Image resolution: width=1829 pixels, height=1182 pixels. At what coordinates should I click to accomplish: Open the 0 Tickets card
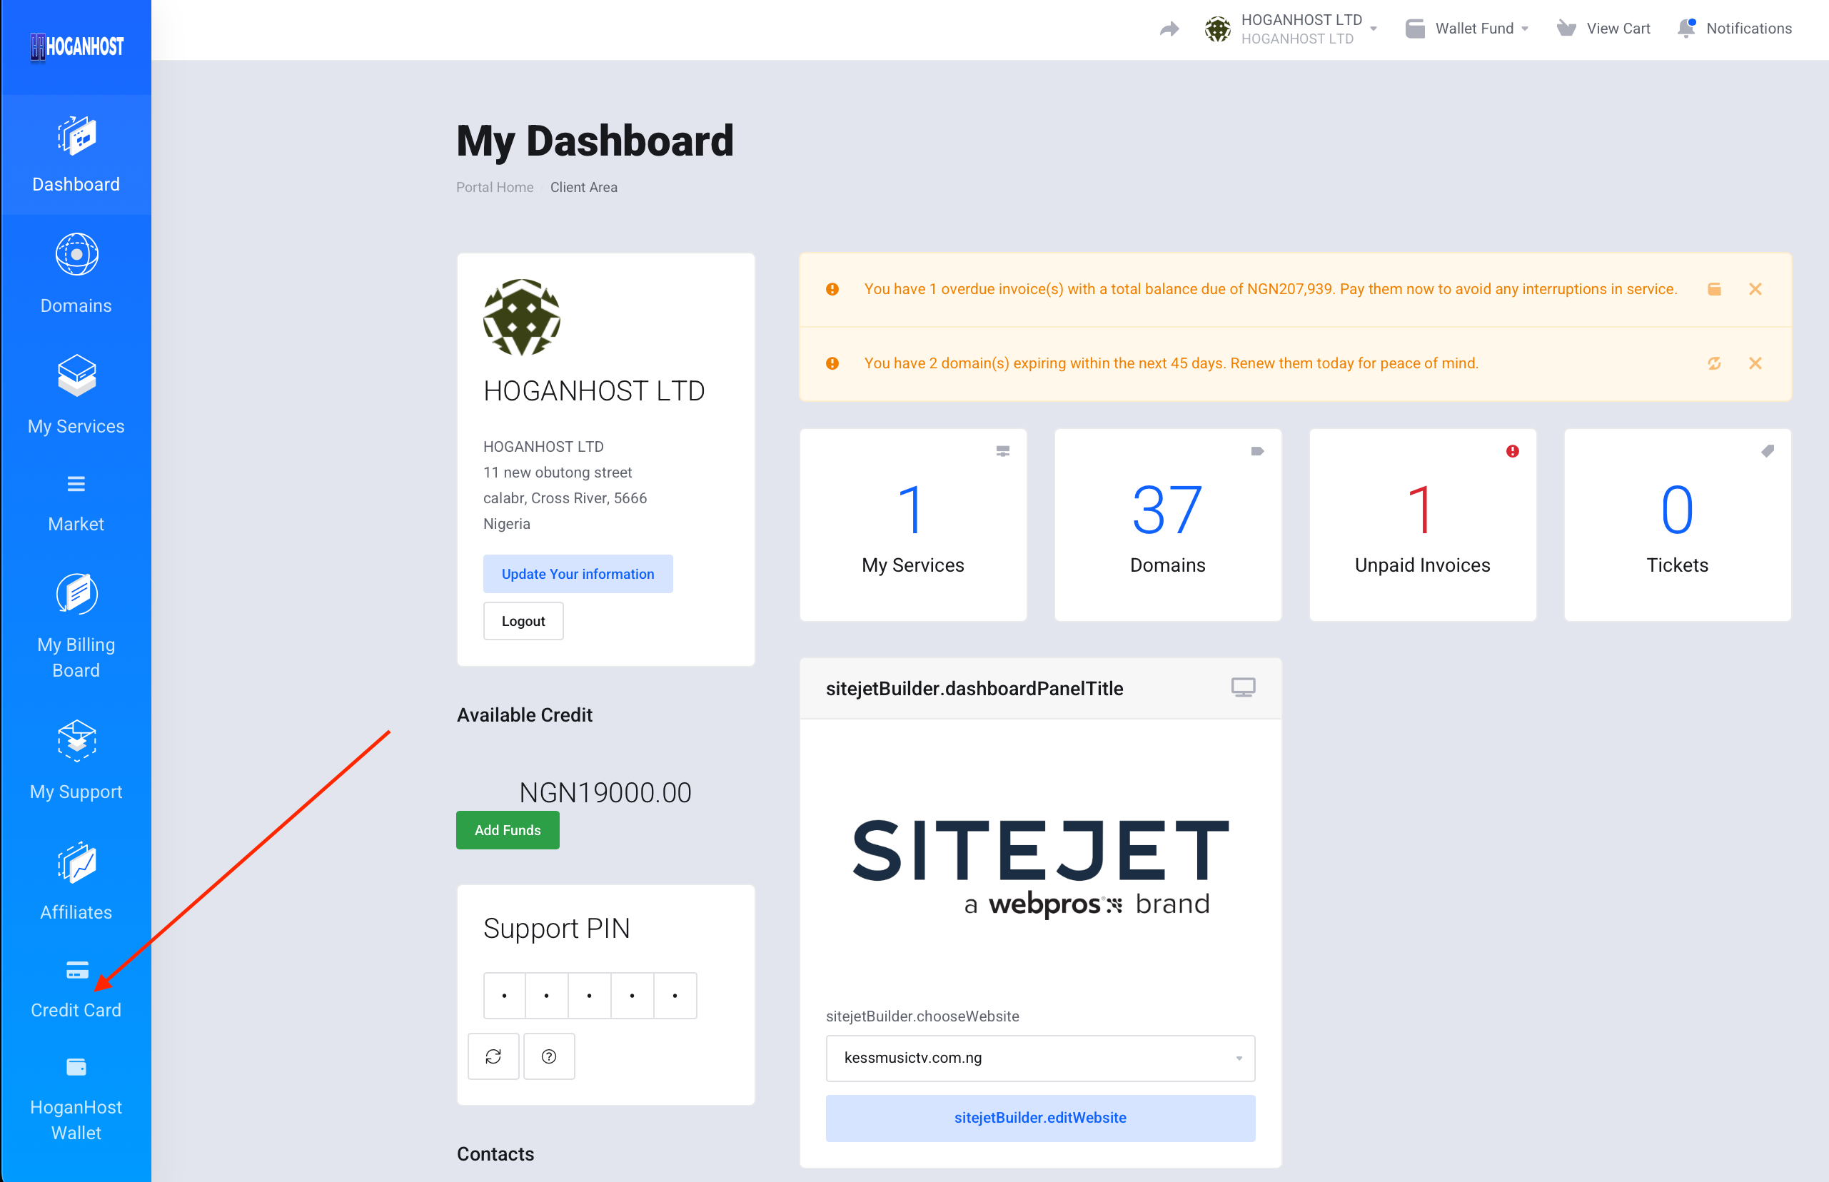point(1677,525)
